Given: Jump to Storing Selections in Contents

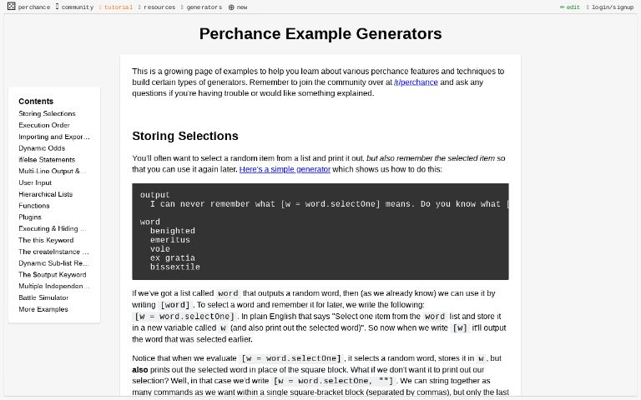Looking at the screenshot, I should (47, 113).
